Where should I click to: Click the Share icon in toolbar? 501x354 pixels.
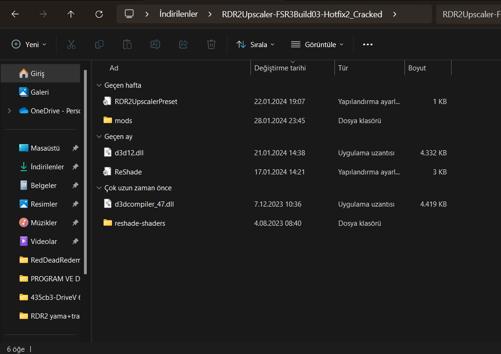coord(183,44)
